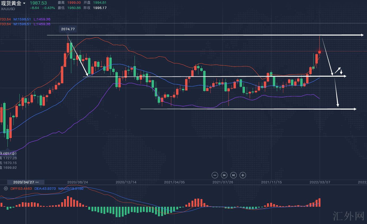Click the 2022/03/07 date on time axis
Screen dimensions: 367x224
pyautogui.click(x=320, y=182)
